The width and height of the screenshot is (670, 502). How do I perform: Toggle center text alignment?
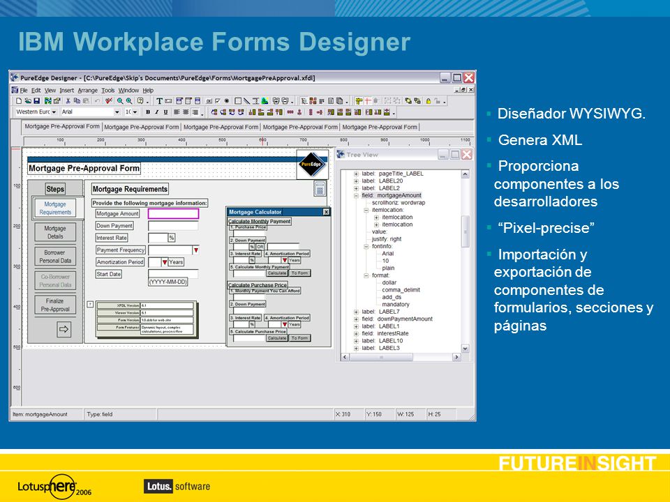click(186, 112)
